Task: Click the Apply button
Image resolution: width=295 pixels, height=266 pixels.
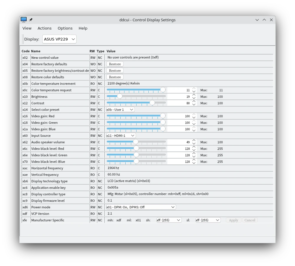Action: pyautogui.click(x=233, y=220)
